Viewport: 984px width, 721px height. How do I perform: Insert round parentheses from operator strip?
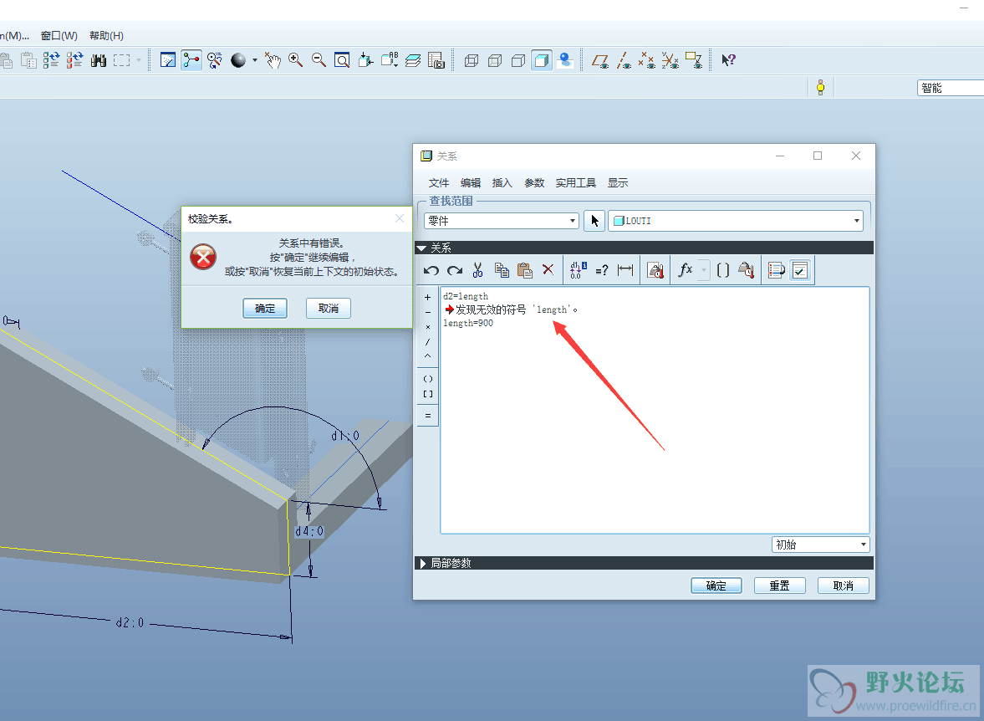point(428,379)
